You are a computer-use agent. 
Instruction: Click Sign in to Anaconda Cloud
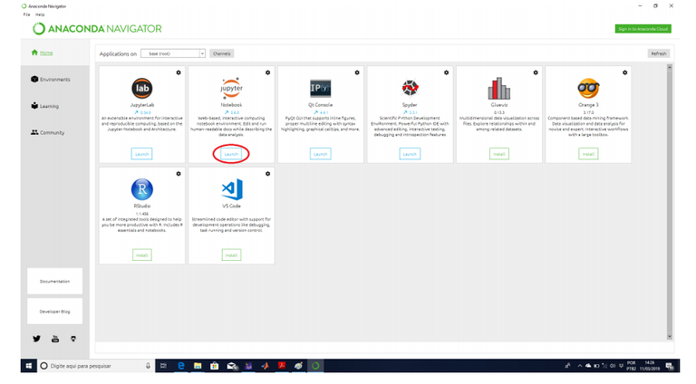point(643,29)
